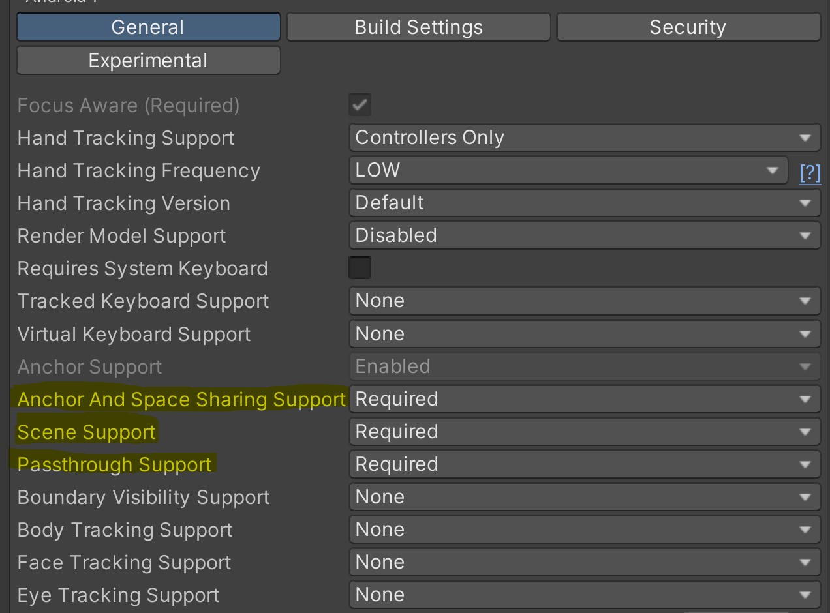Click the Focus Aware (Required) checkbox

click(360, 104)
